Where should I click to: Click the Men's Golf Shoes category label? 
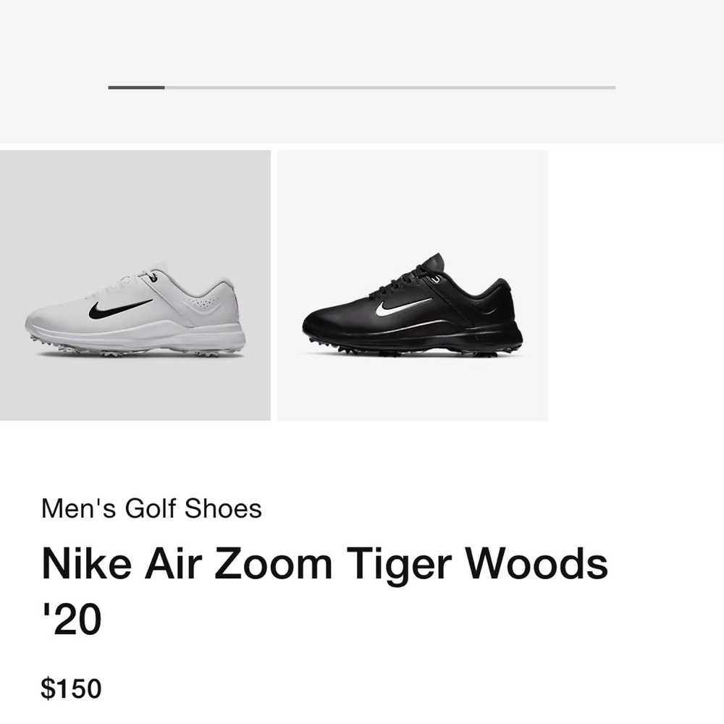[x=150, y=509]
